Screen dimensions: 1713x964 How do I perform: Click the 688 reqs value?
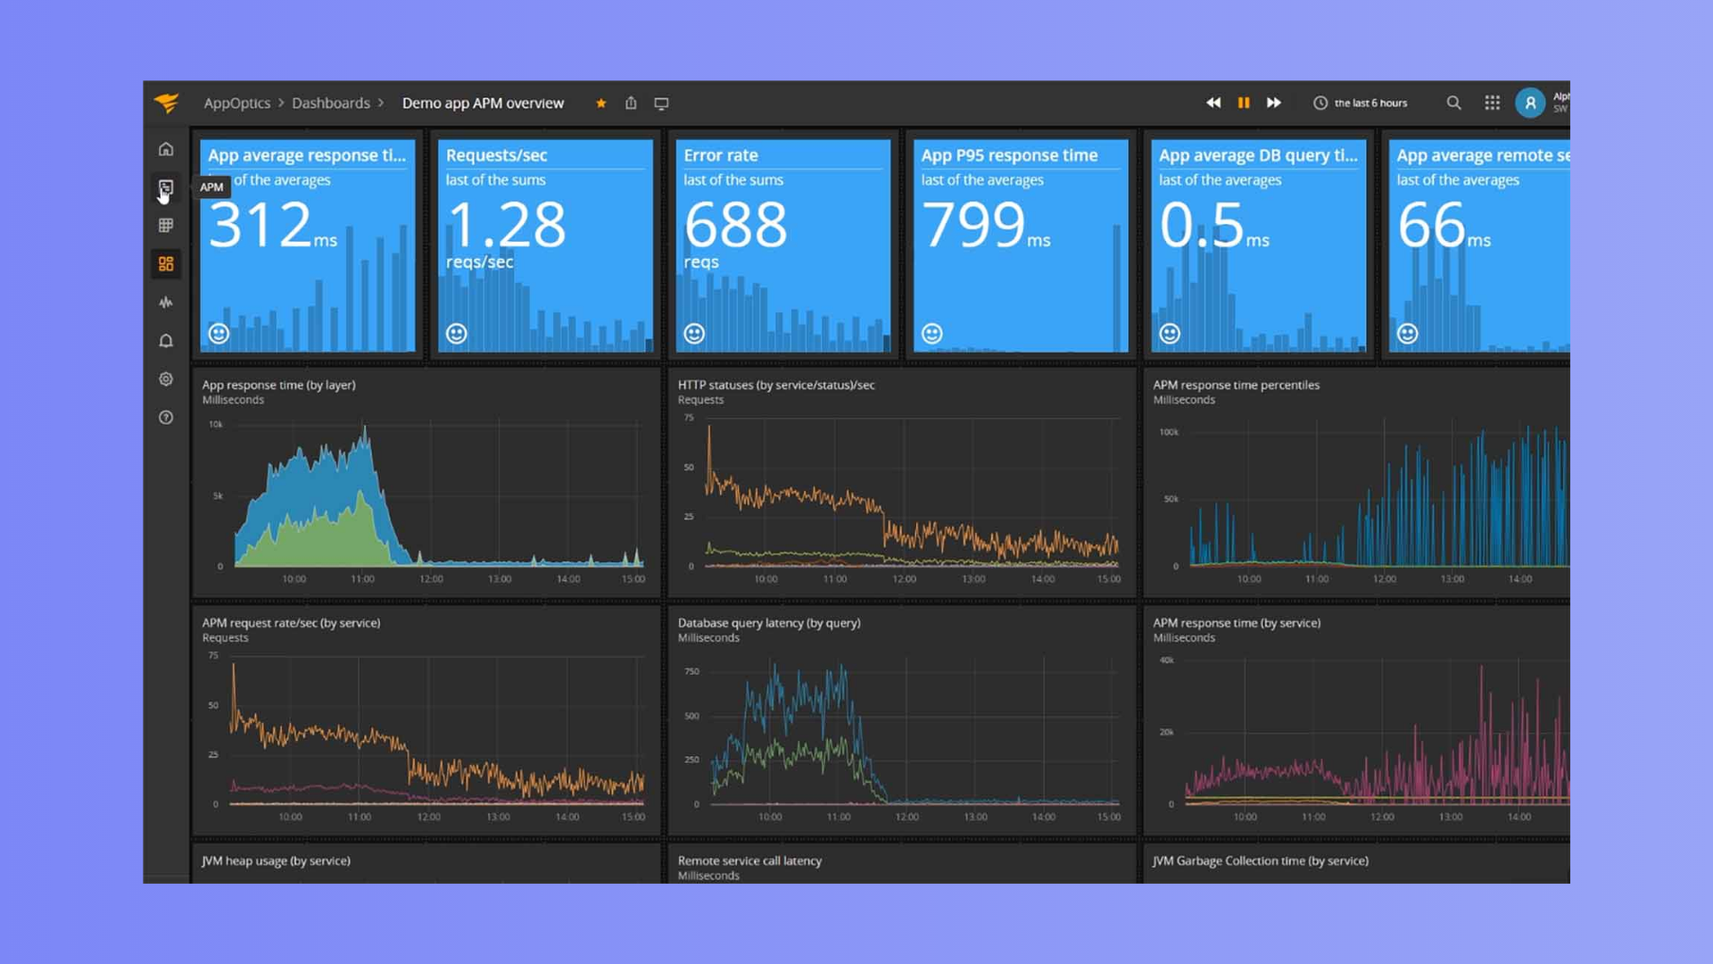(735, 234)
